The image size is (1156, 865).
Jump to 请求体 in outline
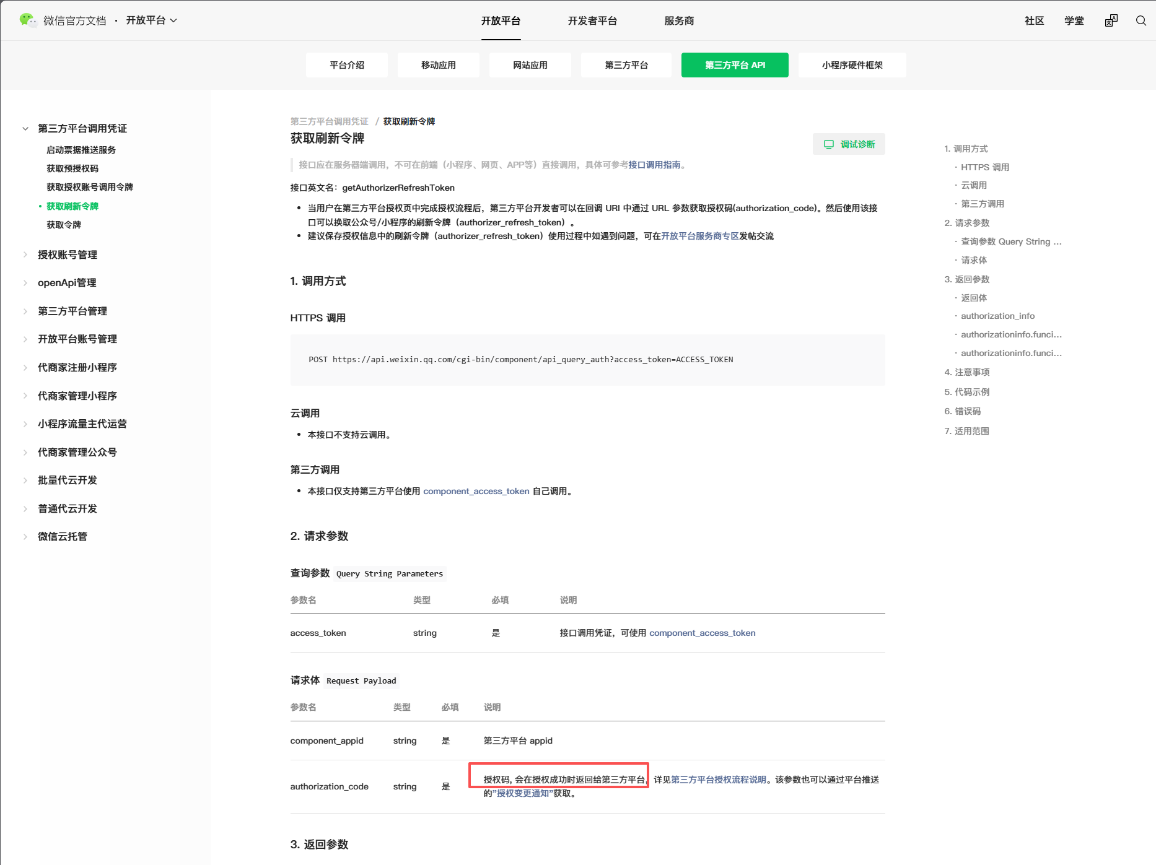coord(974,260)
